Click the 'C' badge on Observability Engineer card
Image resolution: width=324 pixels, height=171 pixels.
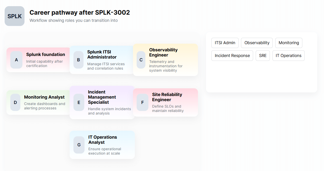(x=141, y=60)
